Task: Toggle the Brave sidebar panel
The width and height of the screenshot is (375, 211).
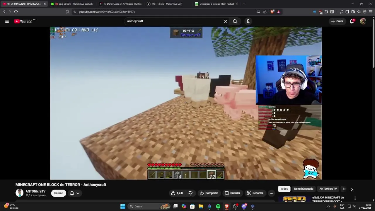Action: coord(347,12)
